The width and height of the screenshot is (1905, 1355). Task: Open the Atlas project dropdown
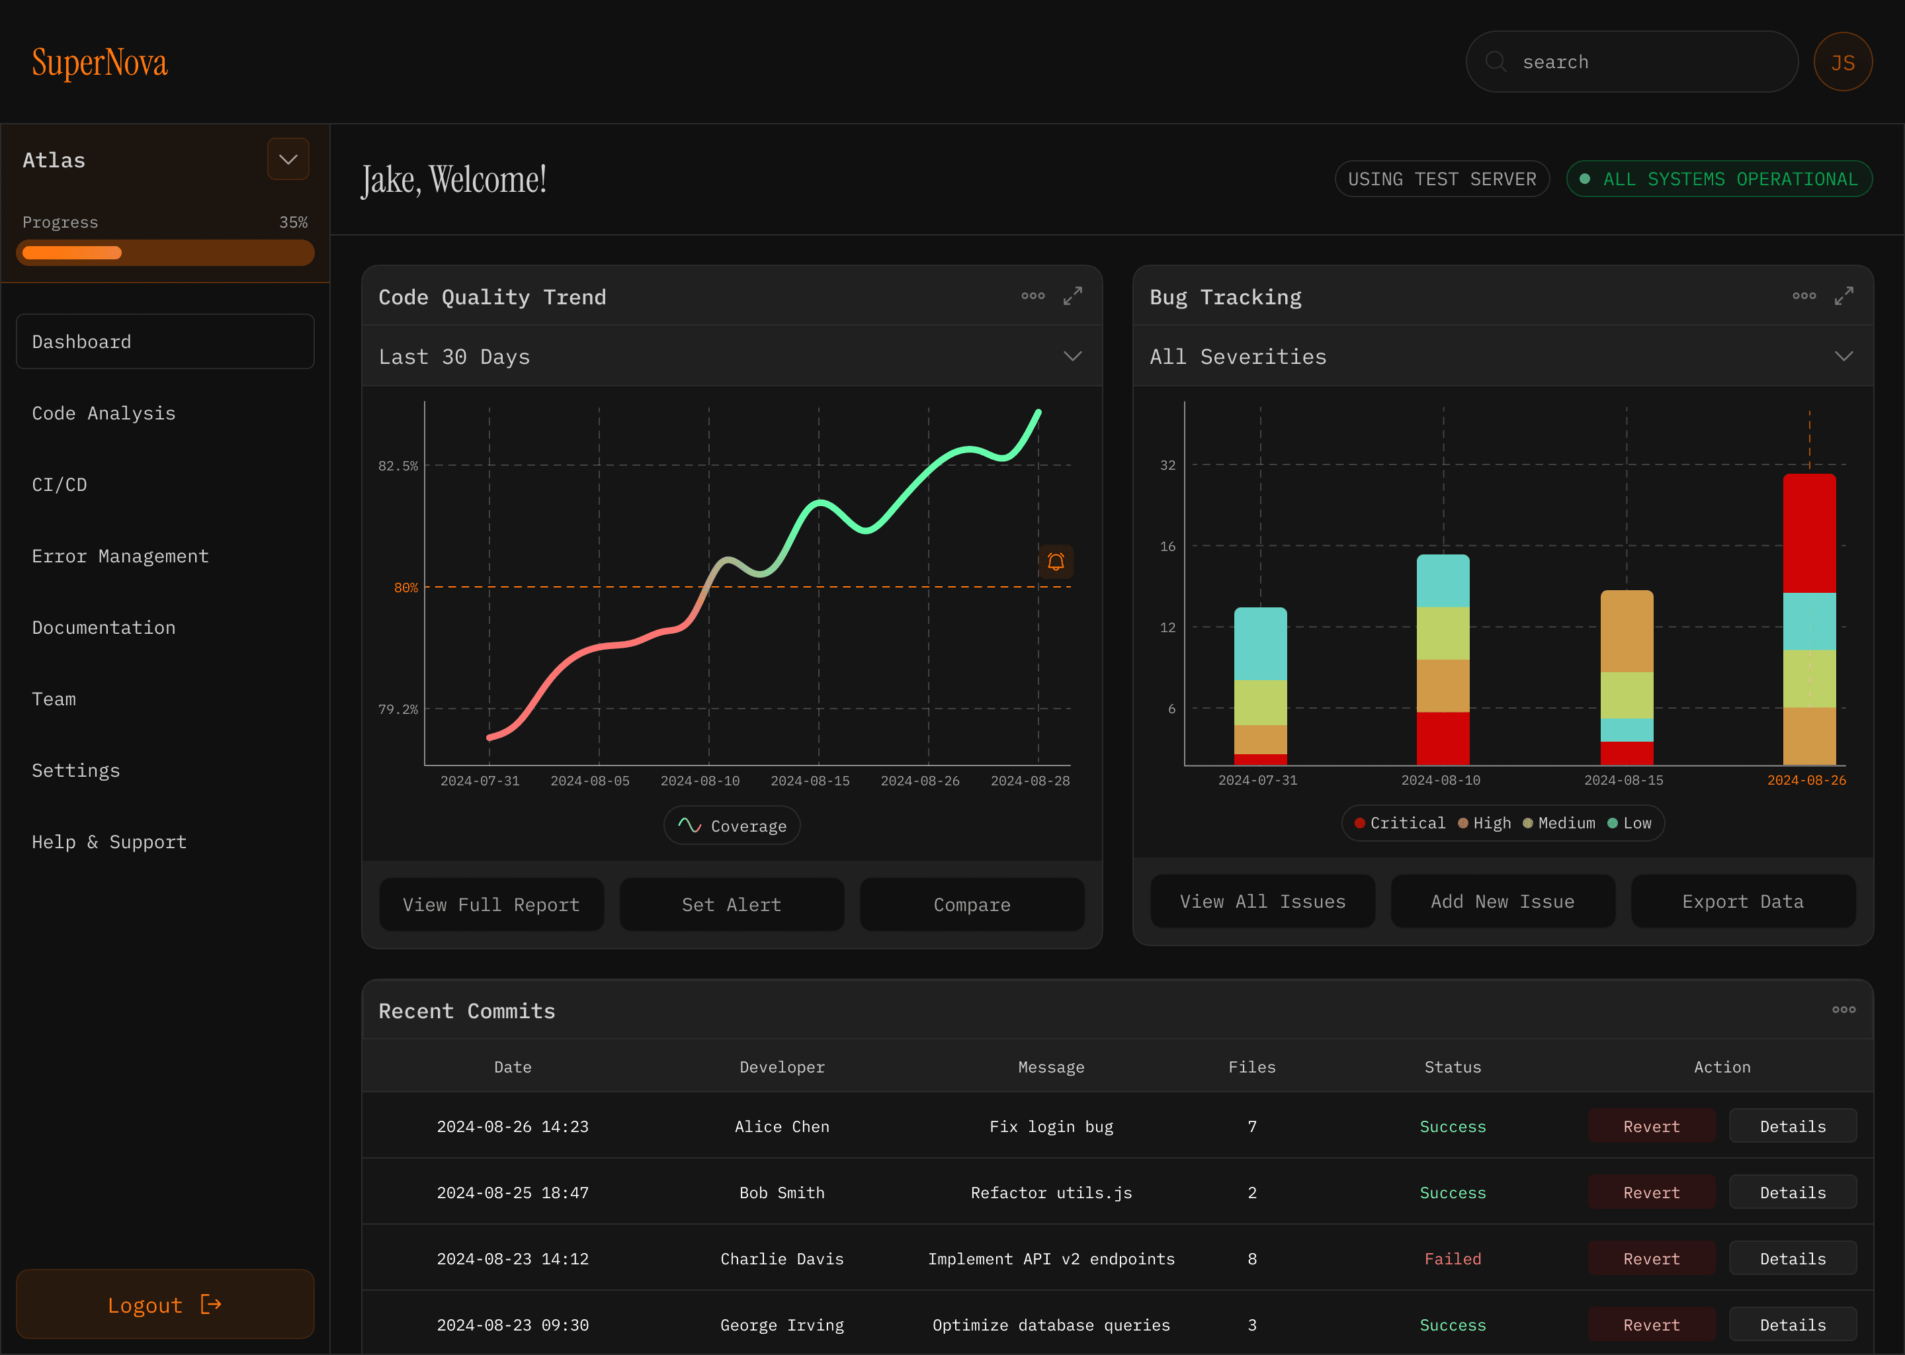tap(288, 159)
